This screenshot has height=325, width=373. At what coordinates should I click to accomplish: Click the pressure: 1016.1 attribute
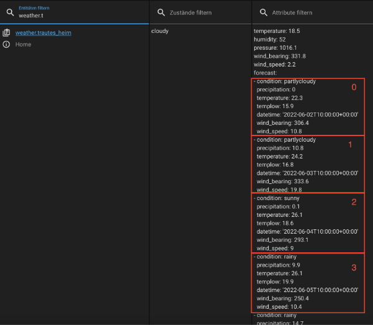[x=275, y=47]
